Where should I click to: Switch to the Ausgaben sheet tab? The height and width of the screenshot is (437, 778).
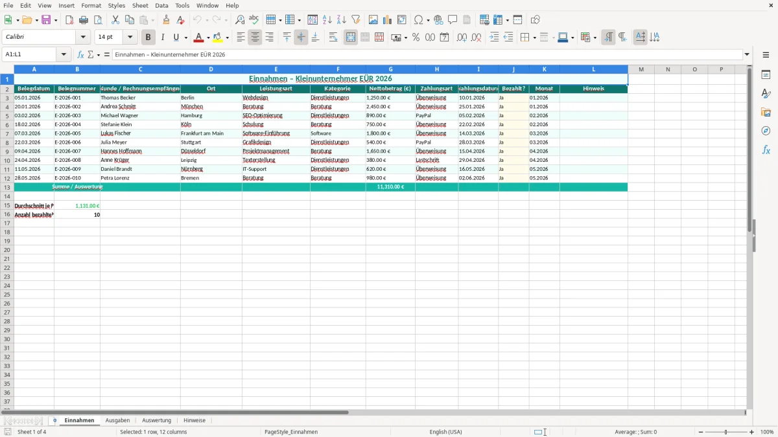[117, 420]
